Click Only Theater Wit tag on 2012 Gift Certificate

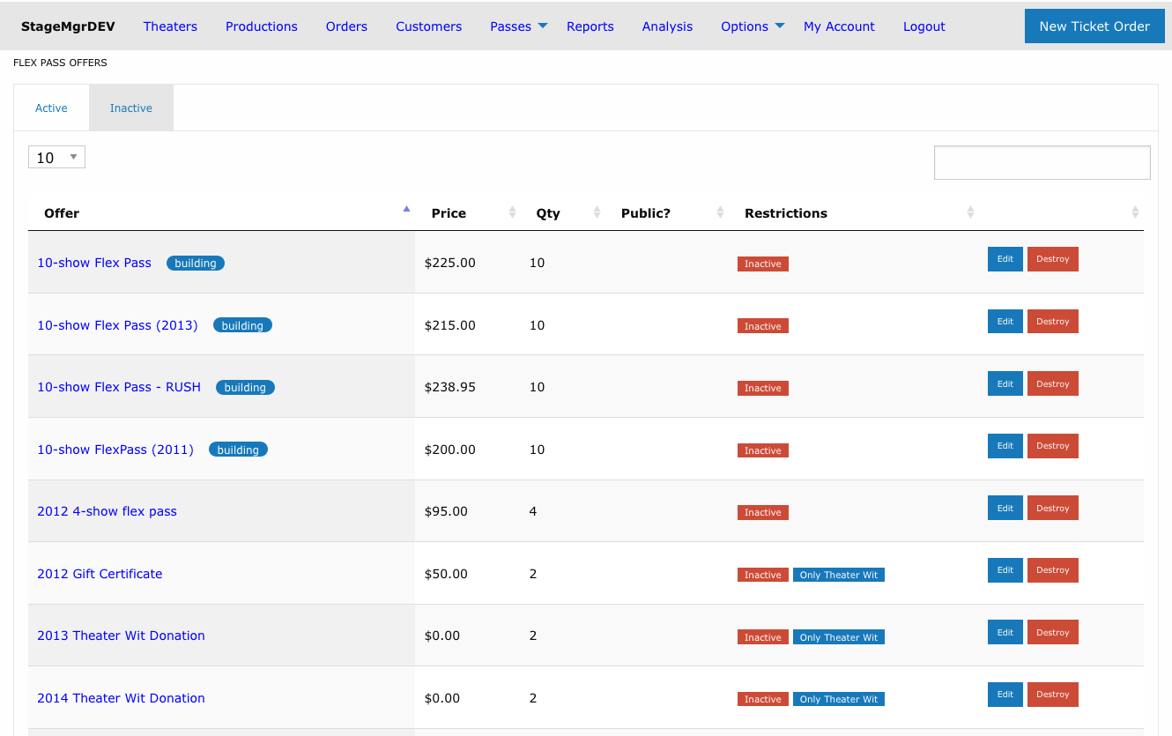[x=839, y=575]
